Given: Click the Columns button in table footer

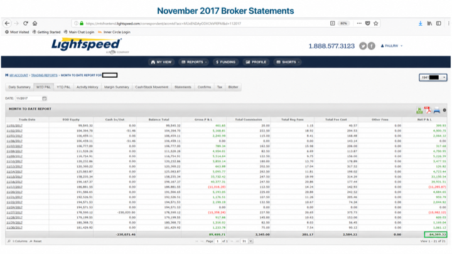Looking at the screenshot, I should (20, 241).
